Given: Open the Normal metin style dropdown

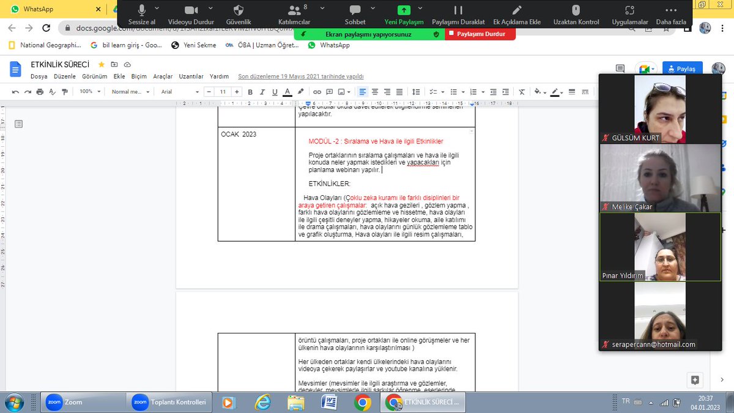Looking at the screenshot, I should point(130,92).
